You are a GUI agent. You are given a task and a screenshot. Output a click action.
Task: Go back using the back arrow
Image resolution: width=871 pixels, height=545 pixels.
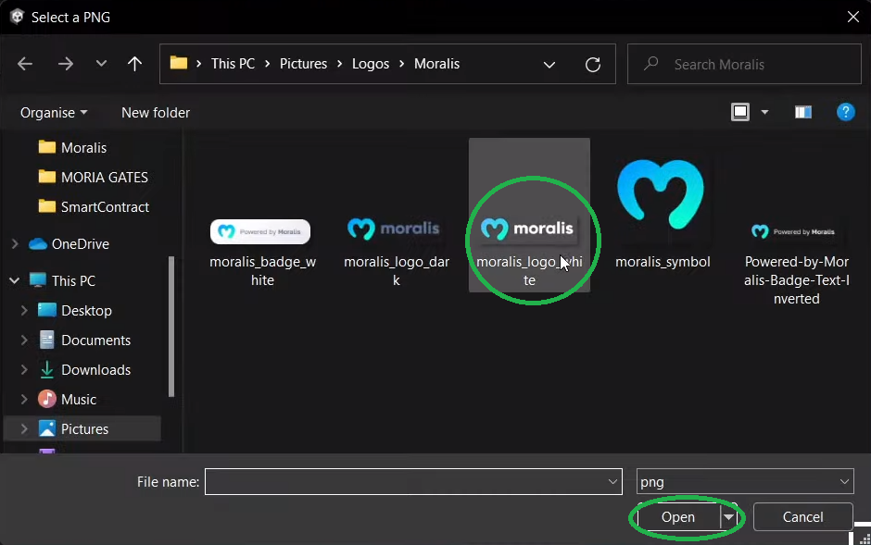[x=25, y=65]
